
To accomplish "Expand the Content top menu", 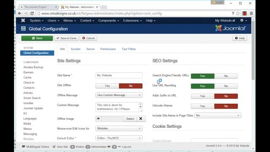I will point(87,21).
